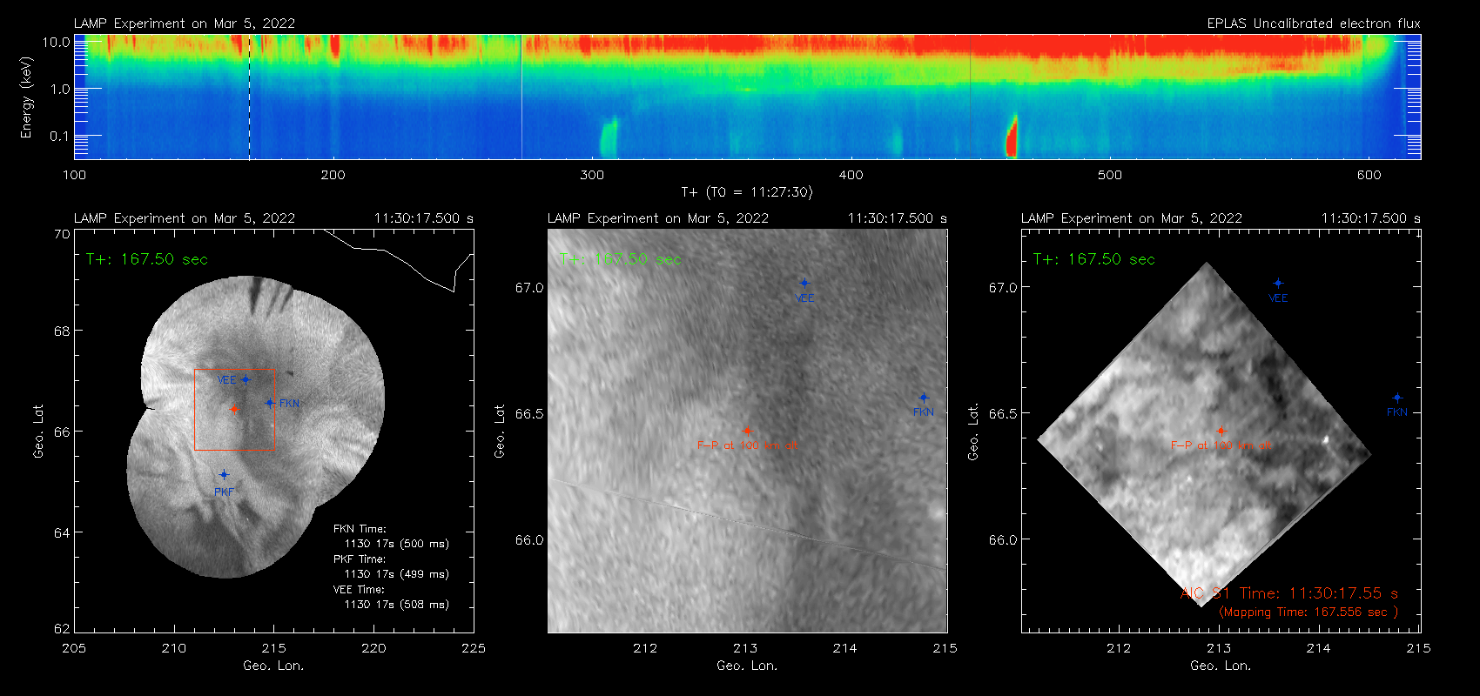Click the '70' latitude tick on left map
Viewport: 1480px width, 696px height.
tap(61, 234)
